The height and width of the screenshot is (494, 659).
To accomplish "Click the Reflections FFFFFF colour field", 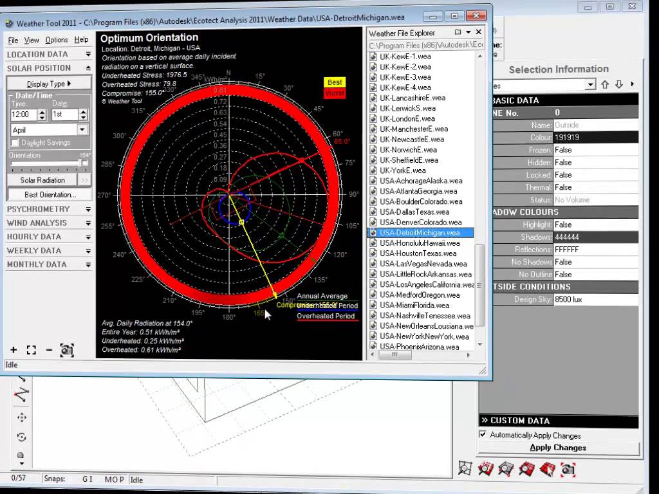I will [x=595, y=250].
